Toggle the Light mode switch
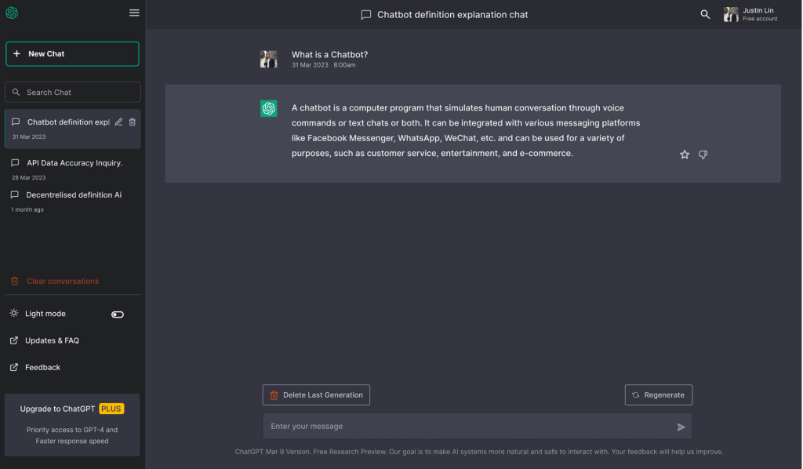 [118, 314]
